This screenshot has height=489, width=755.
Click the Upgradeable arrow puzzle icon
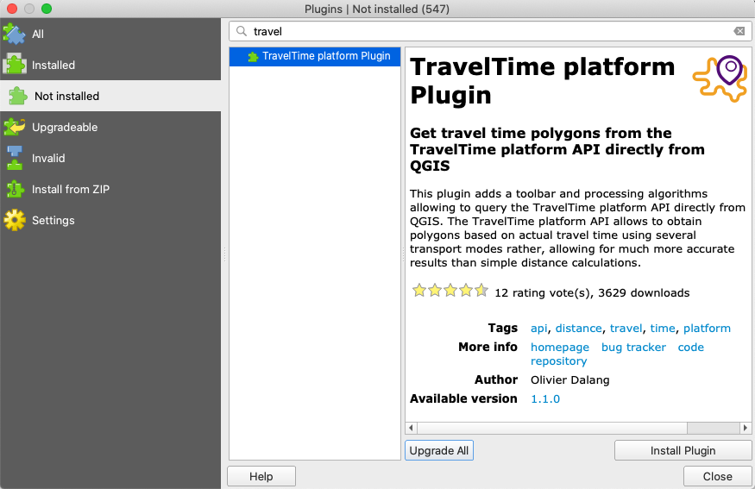coord(15,127)
